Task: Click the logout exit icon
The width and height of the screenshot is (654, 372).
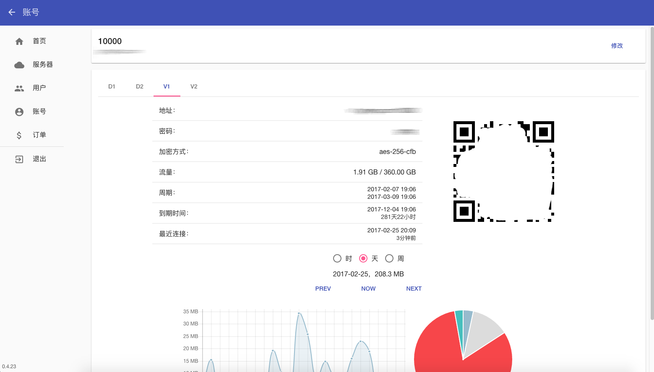Action: 19,159
